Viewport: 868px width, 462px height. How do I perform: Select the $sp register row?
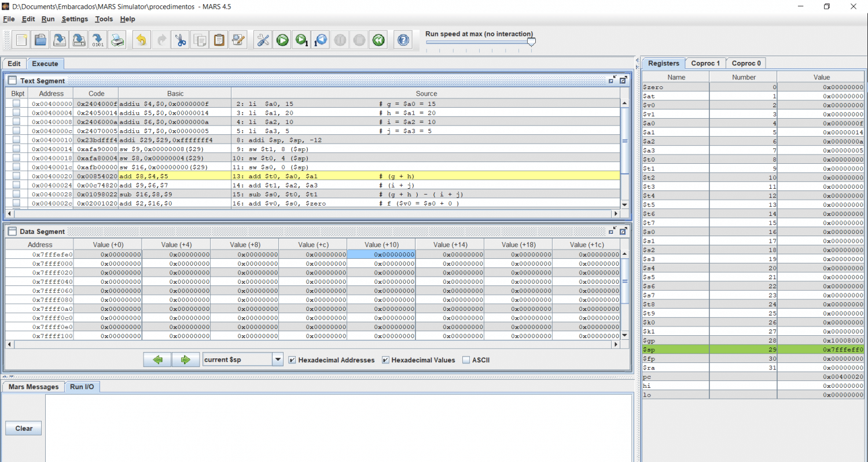coord(753,350)
